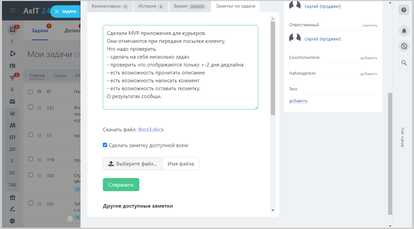The width and height of the screenshot is (414, 229).
Task: Click the printer icon
Action: tap(70, 219)
